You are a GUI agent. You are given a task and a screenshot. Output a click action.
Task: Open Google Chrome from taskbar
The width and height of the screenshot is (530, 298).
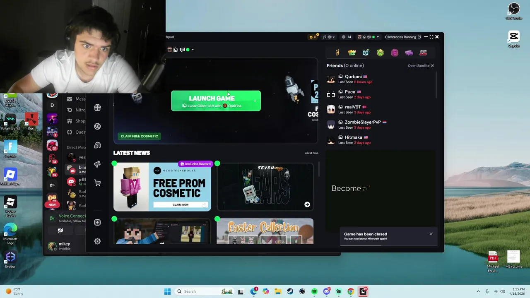pos(351,291)
